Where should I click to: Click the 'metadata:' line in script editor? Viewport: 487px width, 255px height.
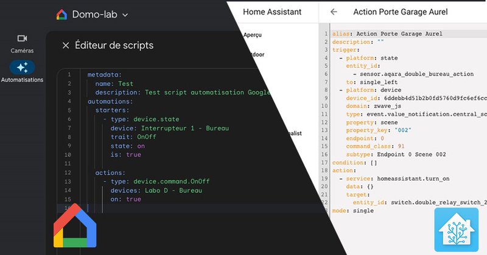coord(105,74)
